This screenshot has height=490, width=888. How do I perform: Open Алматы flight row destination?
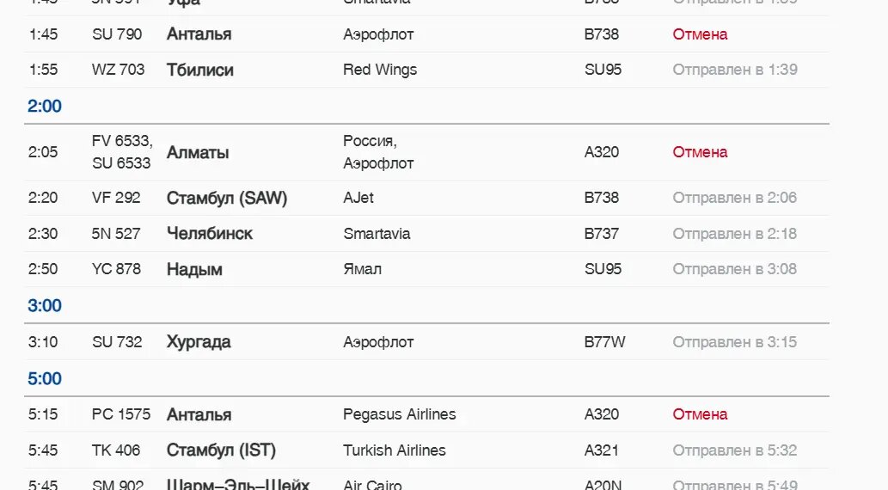(x=198, y=153)
